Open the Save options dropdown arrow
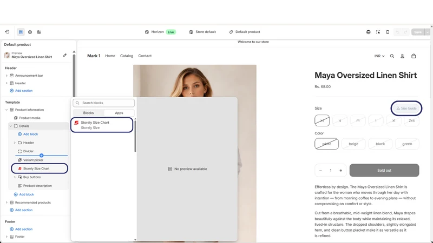Viewport: 433px width, 243px height. 428,32
